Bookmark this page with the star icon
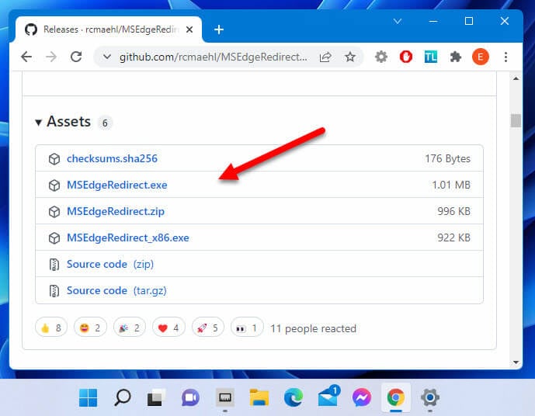The image size is (535, 416). 350,57
